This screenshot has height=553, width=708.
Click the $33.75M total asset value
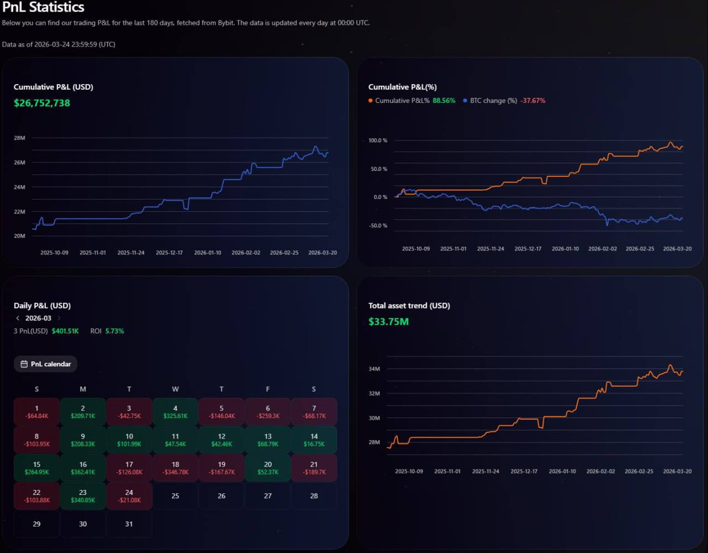tap(388, 321)
